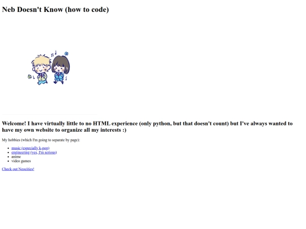This screenshot has width=306, height=229.
Task: Open the music (especially k-pop) link
Action: (x=30, y=148)
